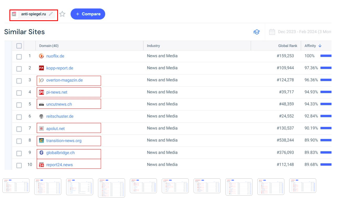This screenshot has width=340, height=201.
Task: Open the uncutnews.ch domain link
Action: pos(59,104)
